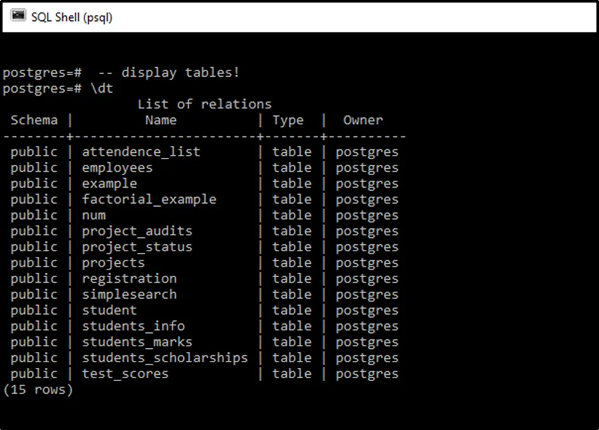This screenshot has height=430, width=599.
Task: Click the employees table name
Action: pos(117,168)
